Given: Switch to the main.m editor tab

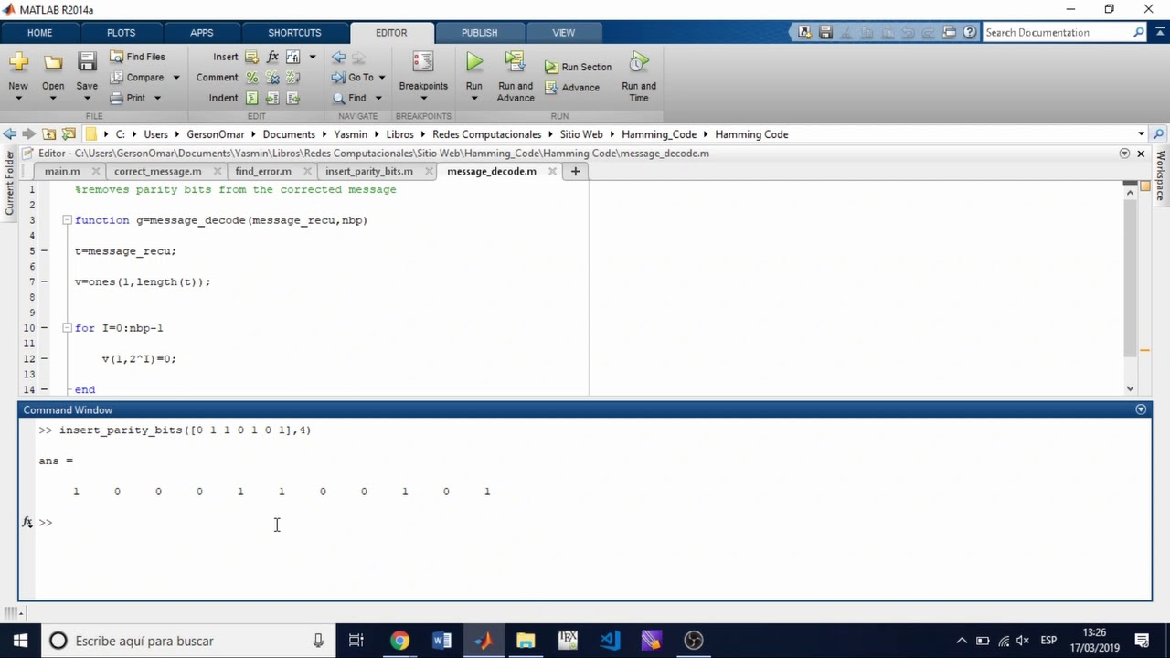Looking at the screenshot, I should coord(62,171).
